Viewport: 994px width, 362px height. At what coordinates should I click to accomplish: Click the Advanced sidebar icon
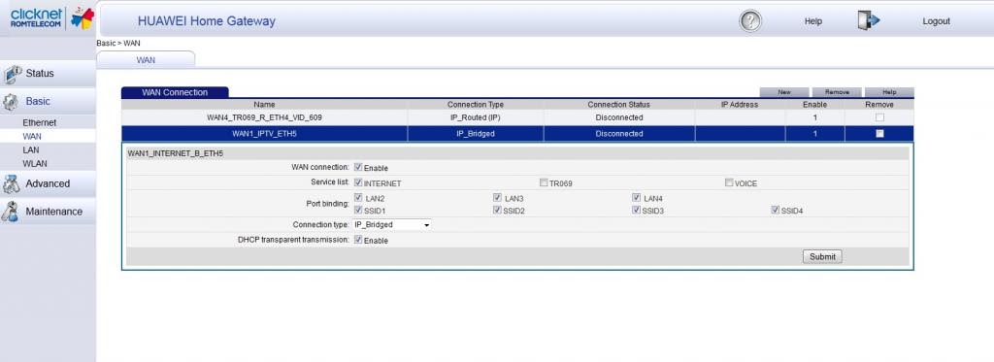[12, 183]
